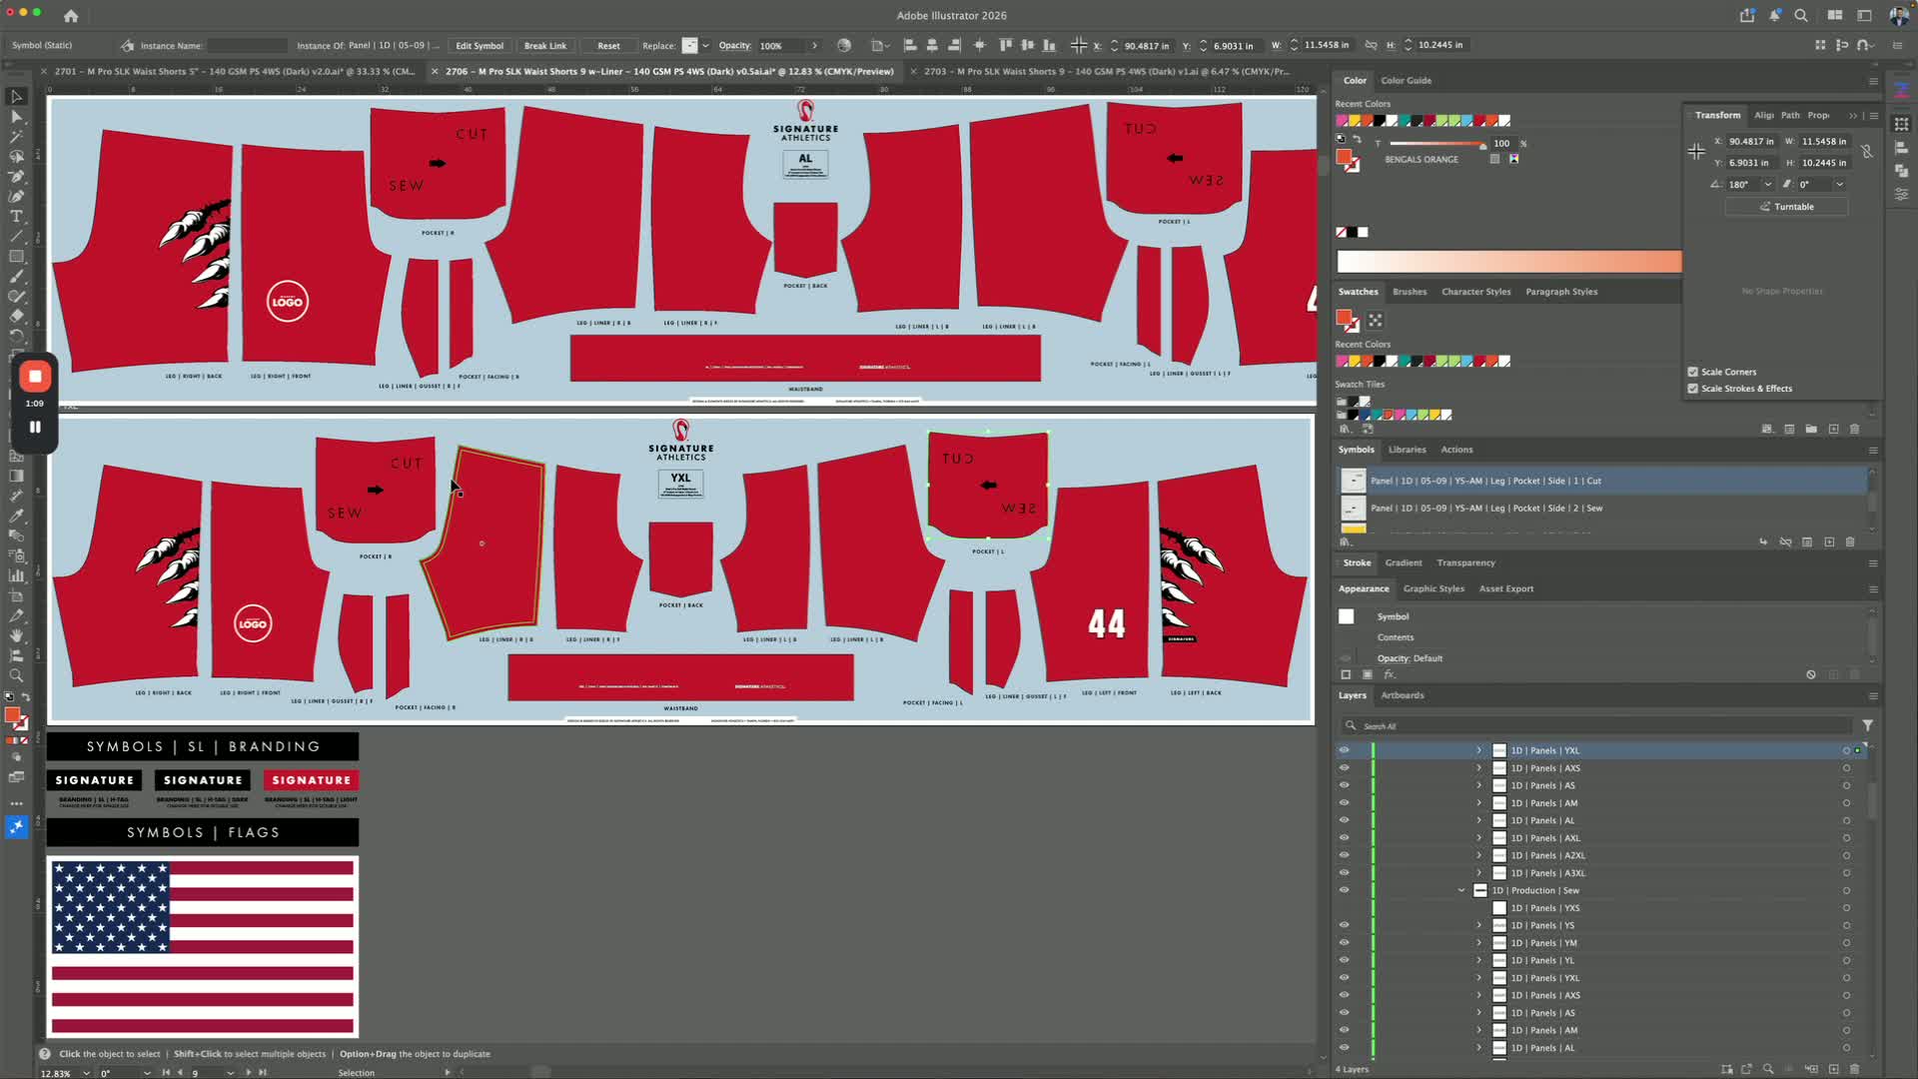Switch to the Artboards tab
The width and height of the screenshot is (1918, 1079).
[x=1403, y=695]
